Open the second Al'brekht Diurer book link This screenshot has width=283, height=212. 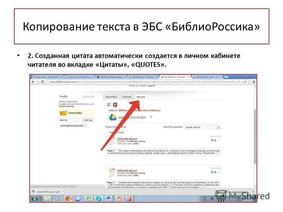tap(127, 170)
